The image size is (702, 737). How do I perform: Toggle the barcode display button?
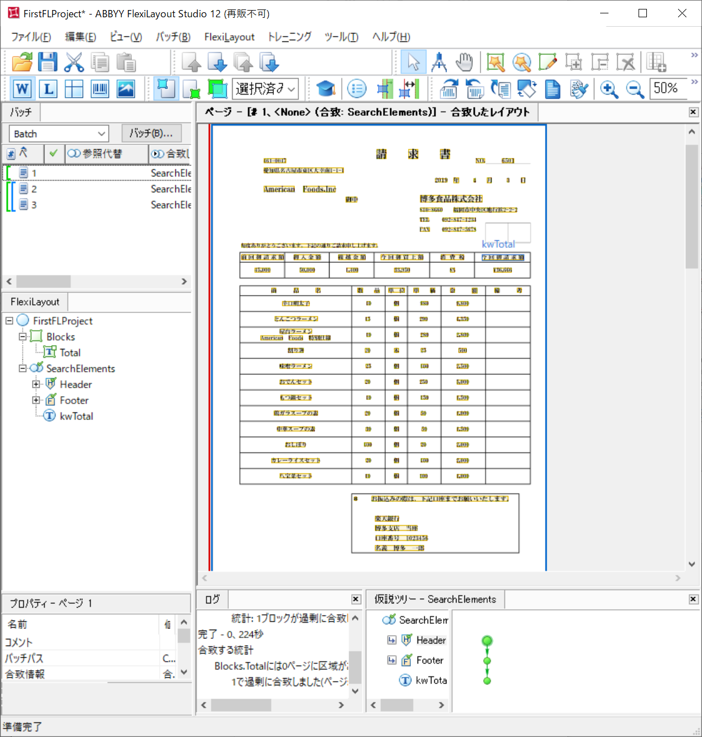(x=100, y=89)
